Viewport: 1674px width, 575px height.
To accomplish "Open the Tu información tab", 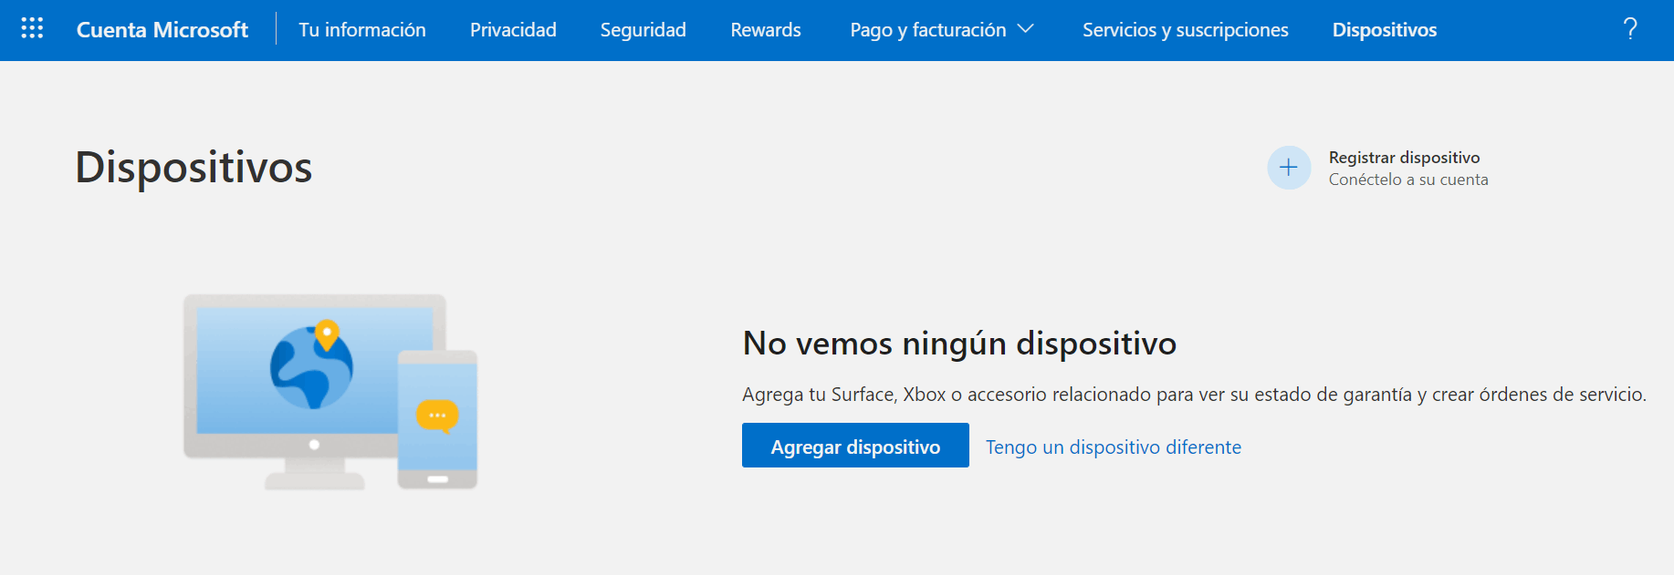I will click(x=362, y=30).
